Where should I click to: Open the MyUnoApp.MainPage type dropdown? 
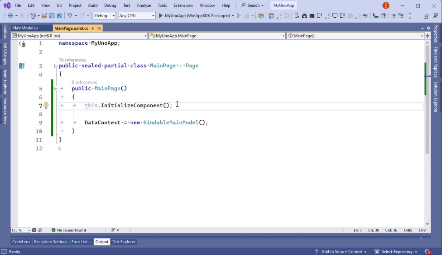tap(217, 36)
